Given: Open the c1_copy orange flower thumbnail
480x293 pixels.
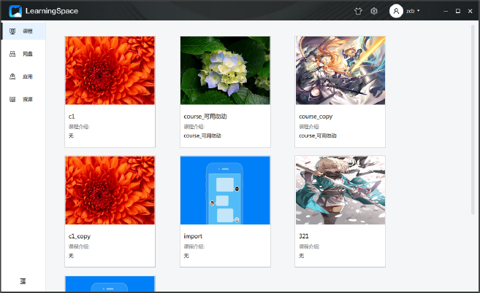Looking at the screenshot, I should [110, 190].
